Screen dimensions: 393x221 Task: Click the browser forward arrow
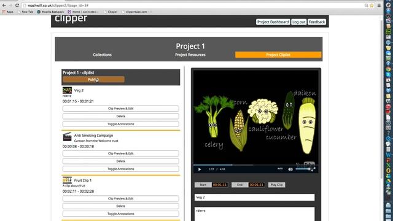click(x=10, y=6)
